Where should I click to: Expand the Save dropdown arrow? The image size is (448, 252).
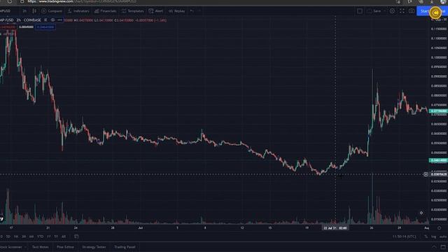384,11
